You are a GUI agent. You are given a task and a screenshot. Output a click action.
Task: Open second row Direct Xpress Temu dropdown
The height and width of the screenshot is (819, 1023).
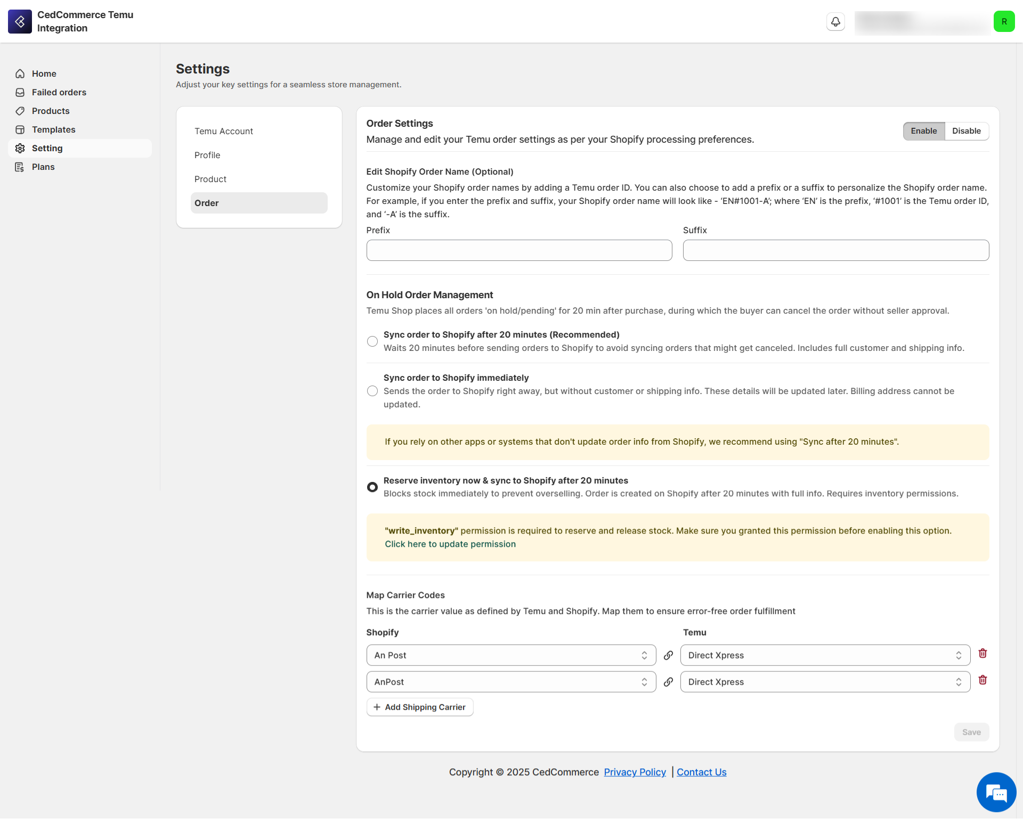(x=825, y=682)
